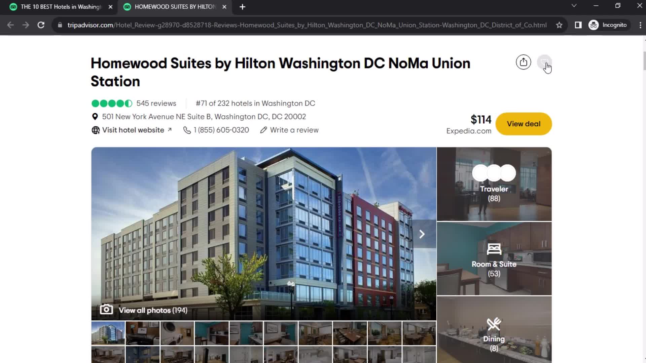Click the View deal button on Expedia
The height and width of the screenshot is (363, 646).
tap(524, 124)
